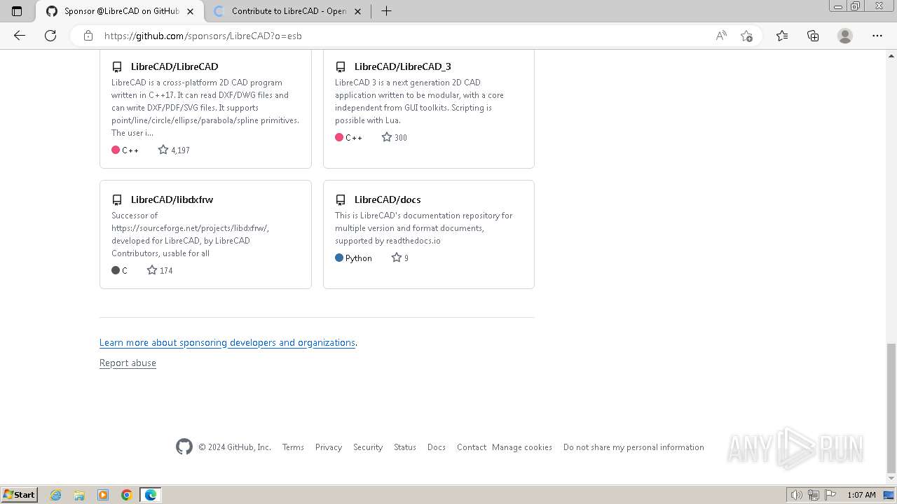
Task: Click the repo icon of LibreCAD/LibreCAD
Action: [117, 66]
